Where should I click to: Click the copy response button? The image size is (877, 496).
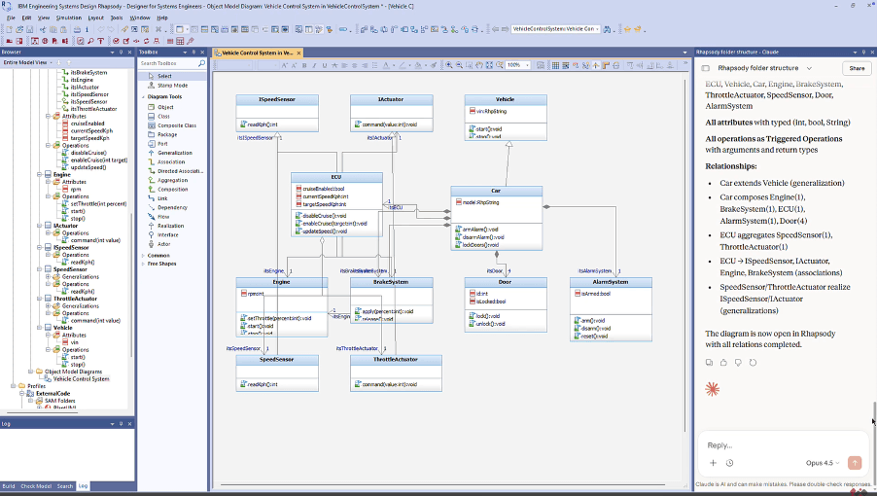[x=709, y=363]
